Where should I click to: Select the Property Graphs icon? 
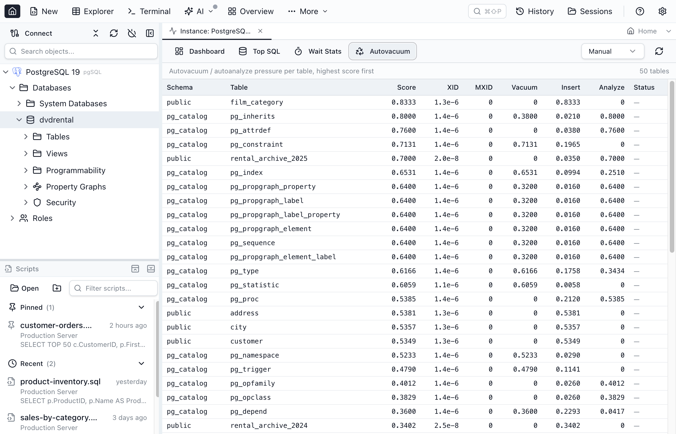(37, 187)
